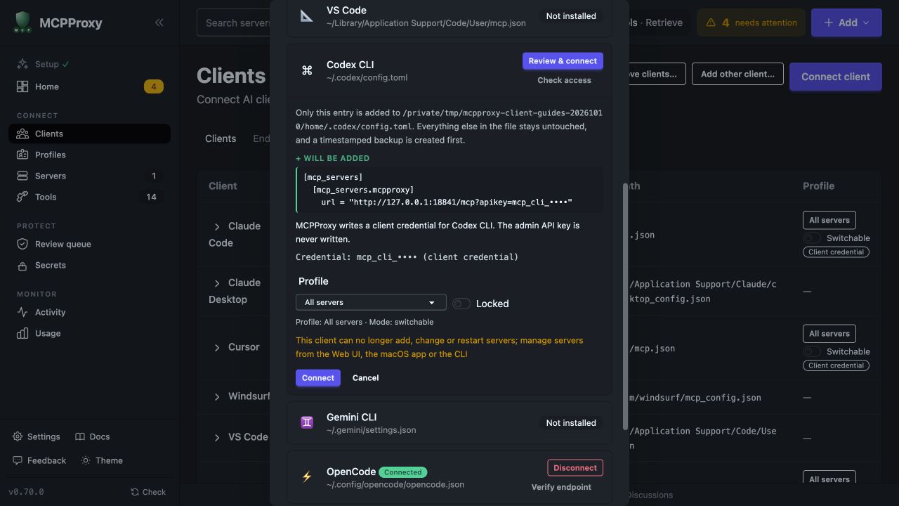Viewport: 899px width, 506px height.
Task: Click the Profiles stacked icon
Action: point(22,155)
